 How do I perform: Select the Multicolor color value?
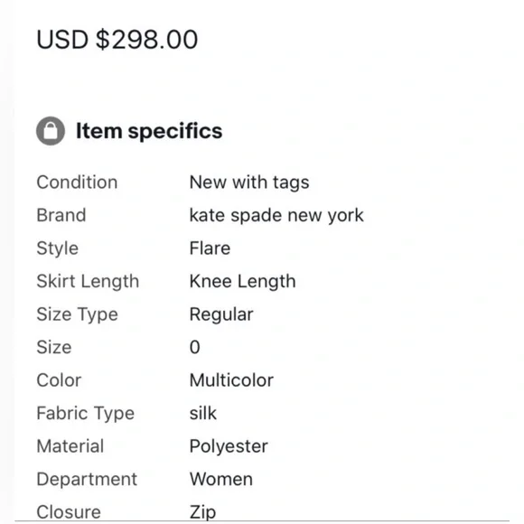click(x=231, y=380)
